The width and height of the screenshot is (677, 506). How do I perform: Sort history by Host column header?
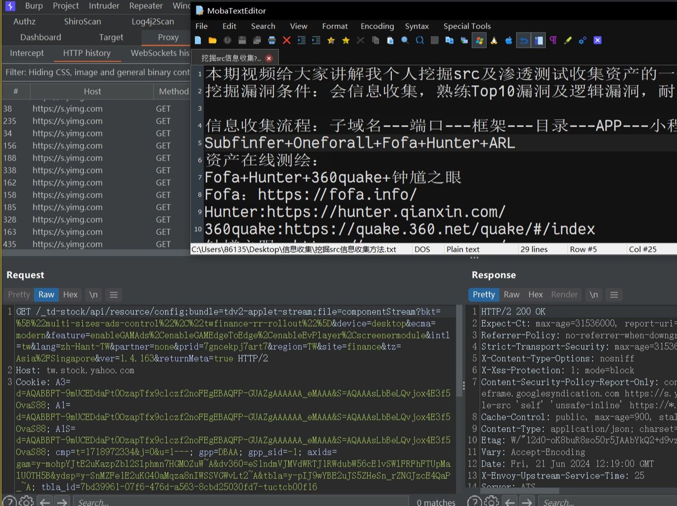(x=92, y=92)
